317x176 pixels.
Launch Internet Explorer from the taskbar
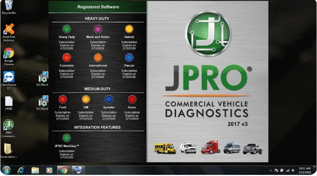(x=21, y=170)
